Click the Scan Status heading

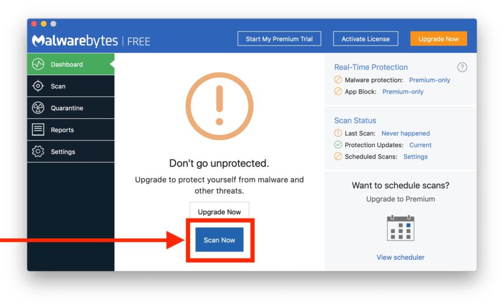click(x=355, y=120)
